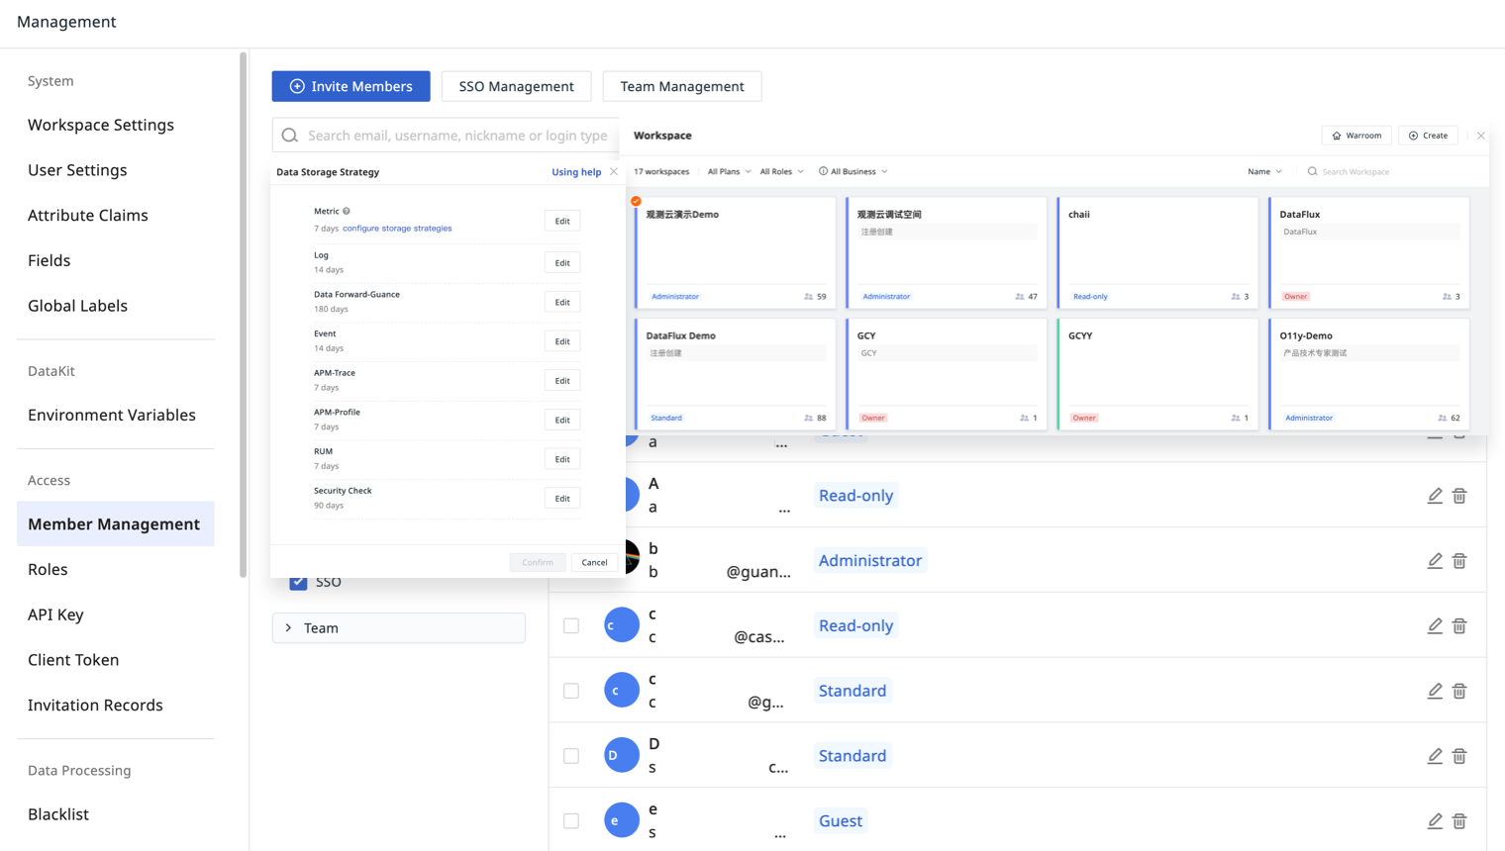This screenshot has width=1505, height=851.
Task: Expand the Team filter section
Action: 399,628
